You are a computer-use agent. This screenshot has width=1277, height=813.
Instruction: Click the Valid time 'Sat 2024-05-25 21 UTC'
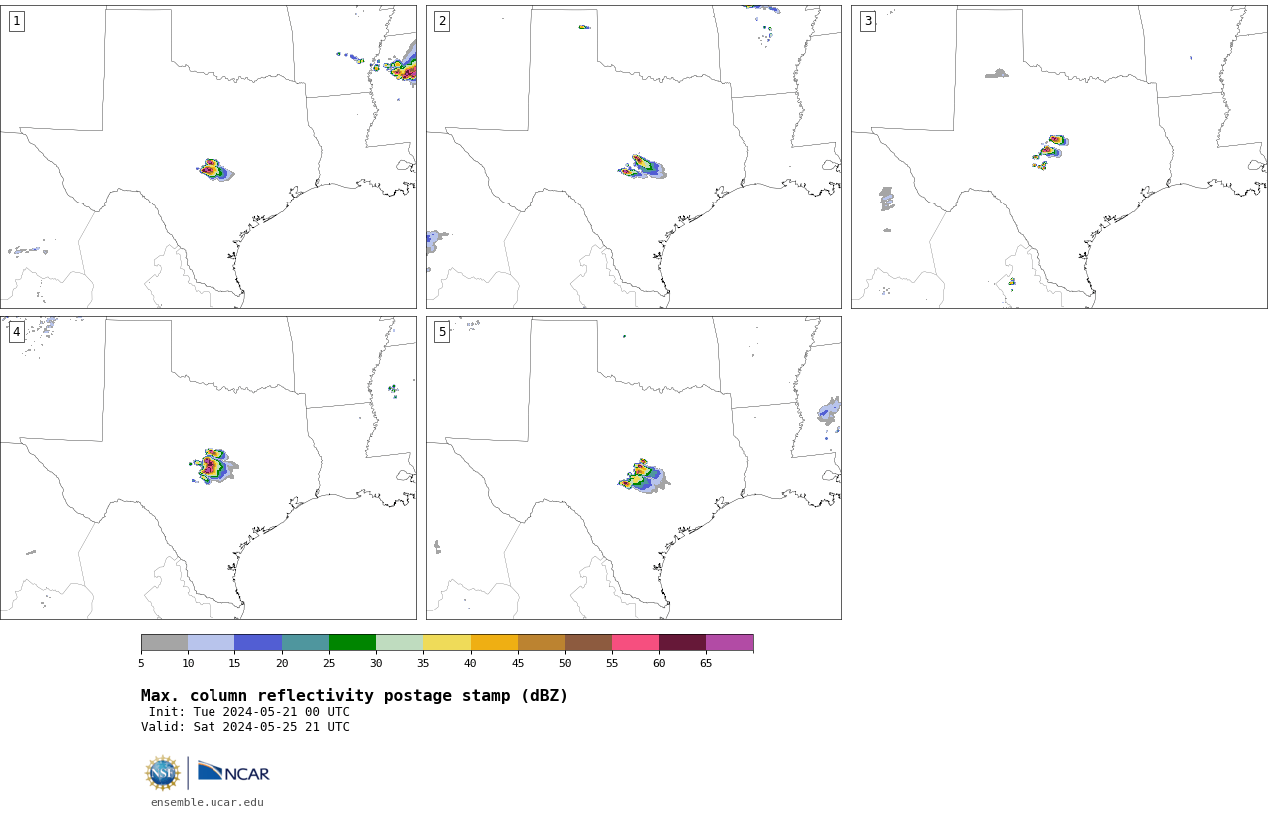[x=271, y=727]
